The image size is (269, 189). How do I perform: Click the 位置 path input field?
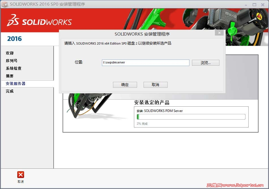coord(146,63)
